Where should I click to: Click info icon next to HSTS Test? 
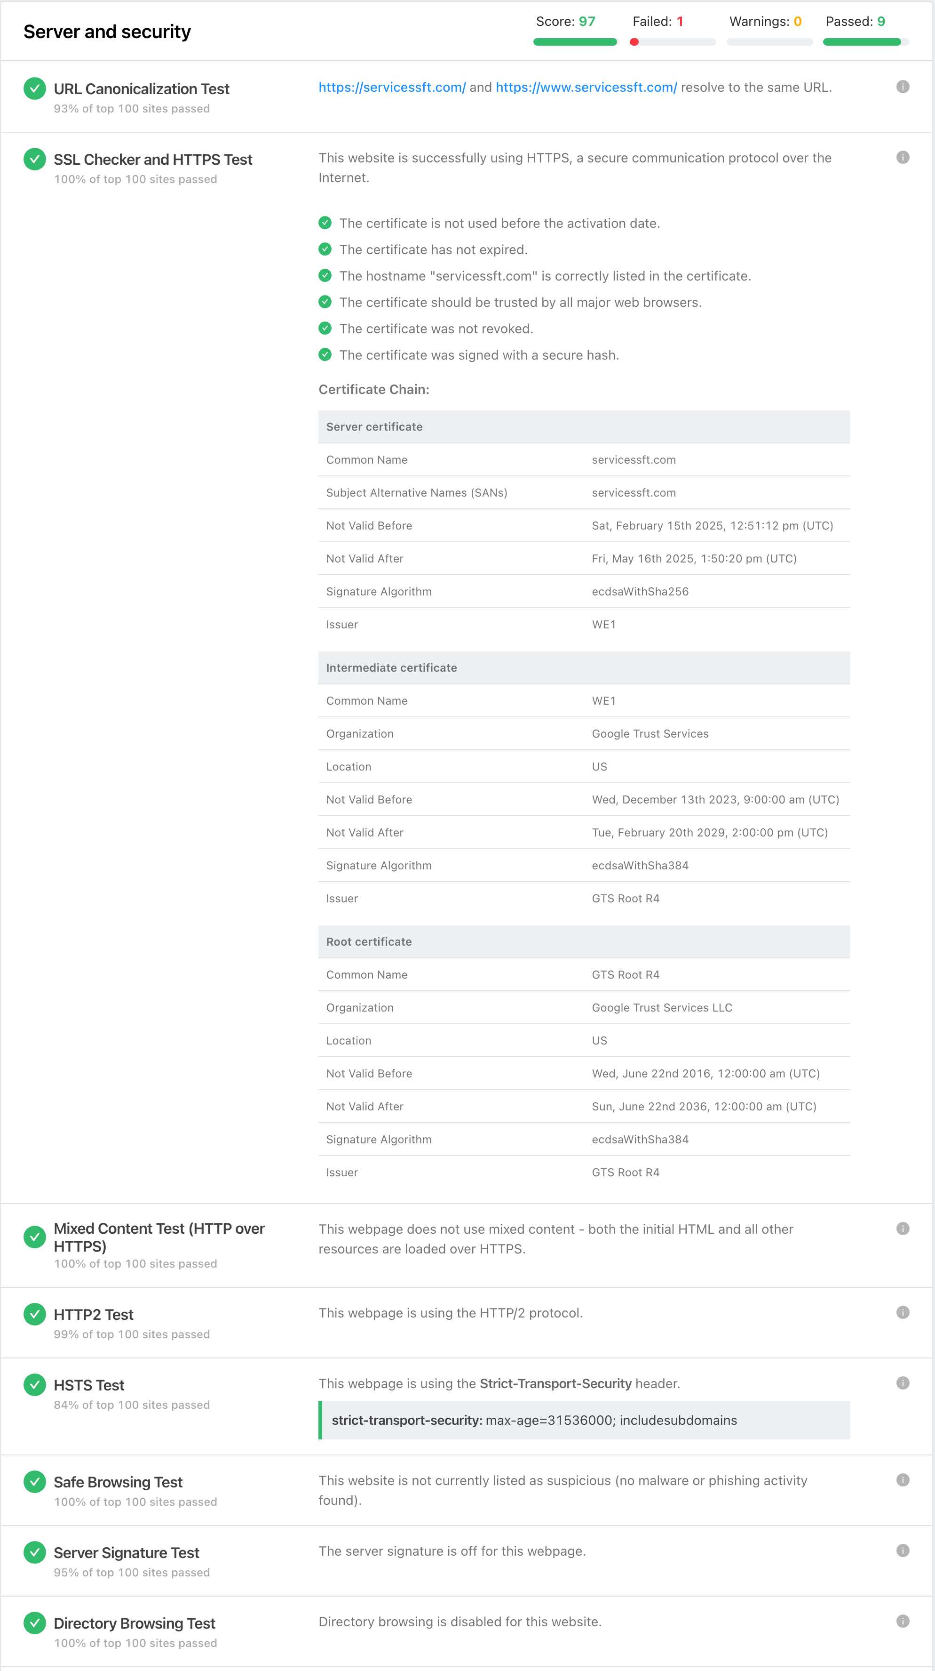[x=903, y=1383]
